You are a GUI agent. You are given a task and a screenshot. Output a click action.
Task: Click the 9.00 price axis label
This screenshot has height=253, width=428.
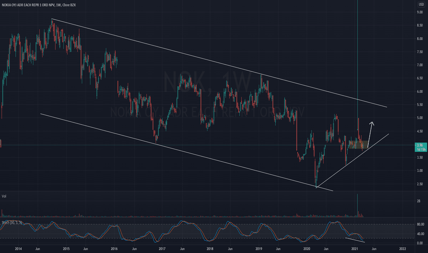tap(420, 12)
